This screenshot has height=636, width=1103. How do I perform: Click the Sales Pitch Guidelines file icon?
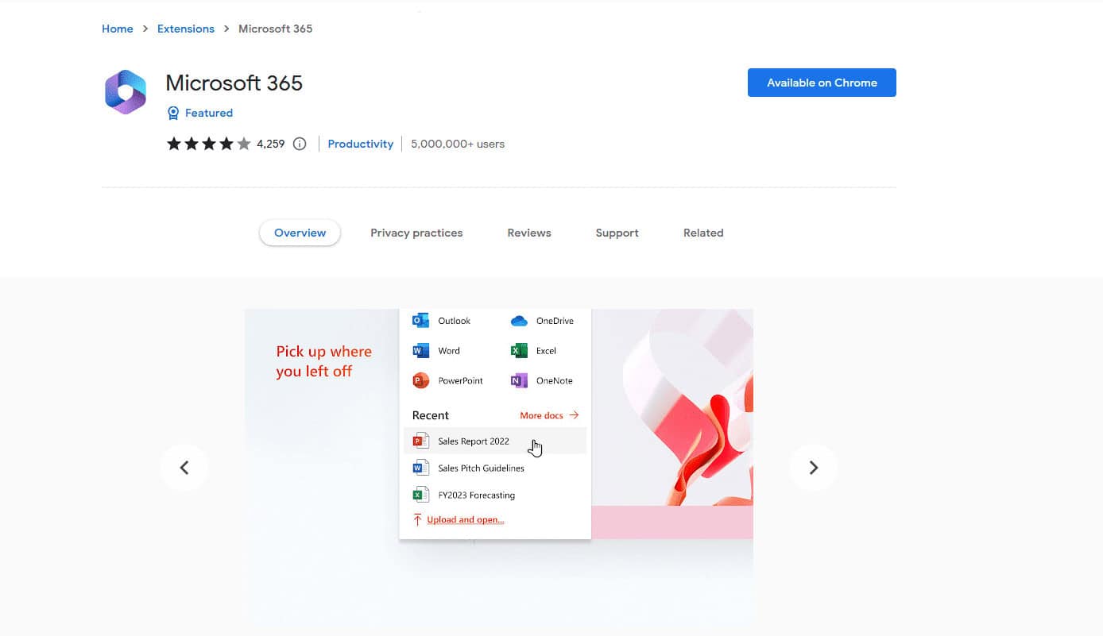420,468
